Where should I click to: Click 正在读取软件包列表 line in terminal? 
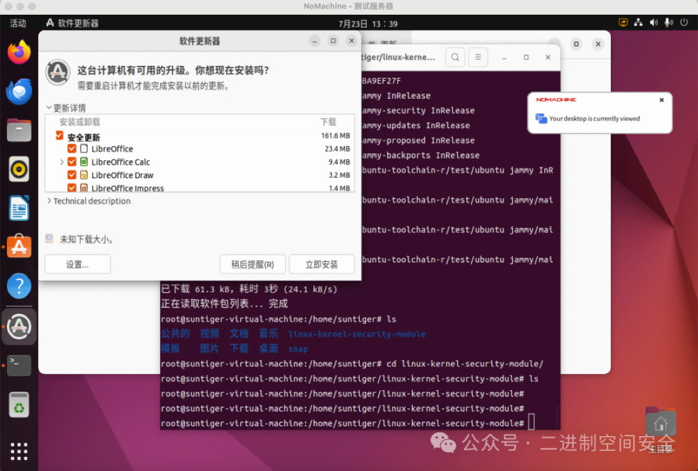coord(224,304)
